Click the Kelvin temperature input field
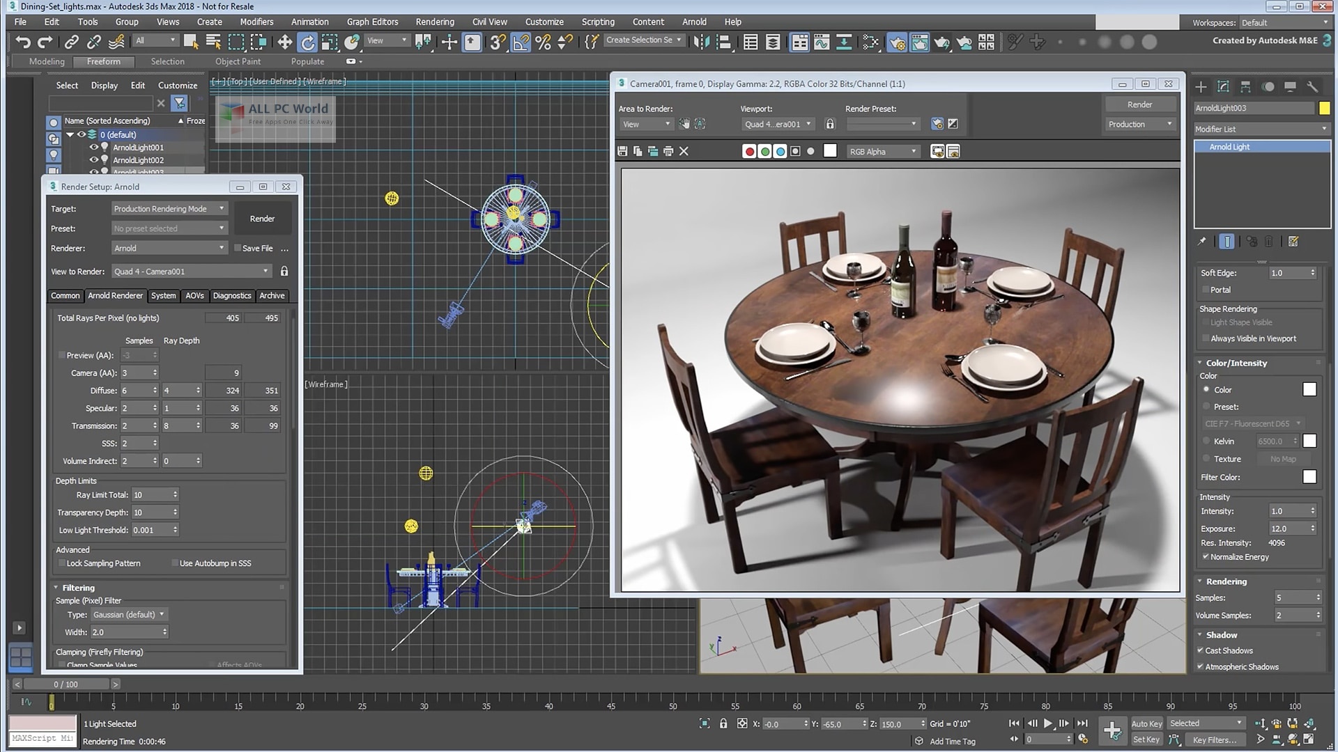This screenshot has width=1338, height=752. click(1275, 441)
